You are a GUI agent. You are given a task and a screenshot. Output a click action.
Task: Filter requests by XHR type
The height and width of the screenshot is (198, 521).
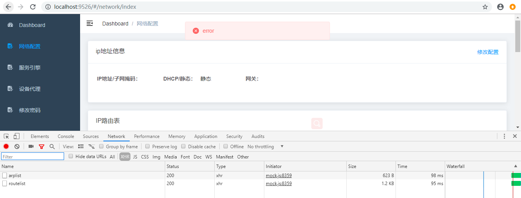pos(125,157)
